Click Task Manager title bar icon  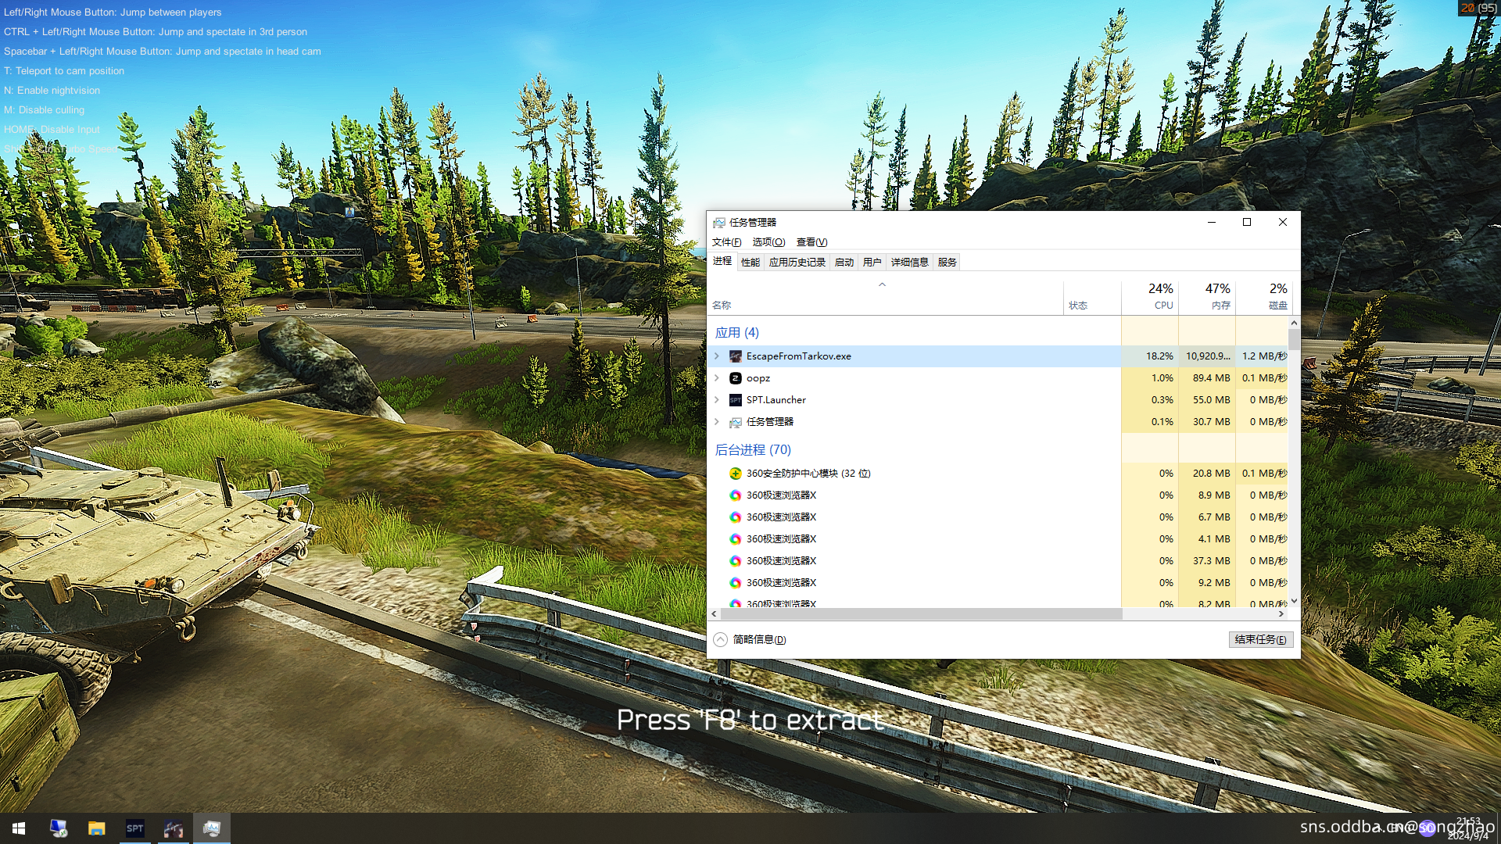[x=718, y=223]
